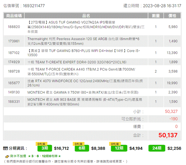
Task: Click quote number 1693211477
Action: [34, 6]
